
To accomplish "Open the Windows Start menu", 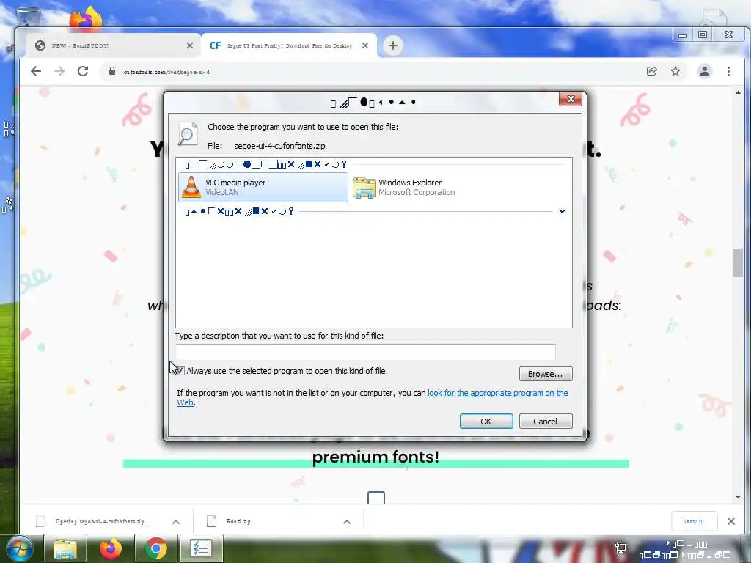I will coord(20,548).
